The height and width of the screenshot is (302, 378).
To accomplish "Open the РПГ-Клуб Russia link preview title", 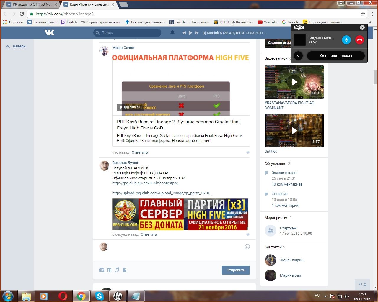I will click(x=179, y=125).
